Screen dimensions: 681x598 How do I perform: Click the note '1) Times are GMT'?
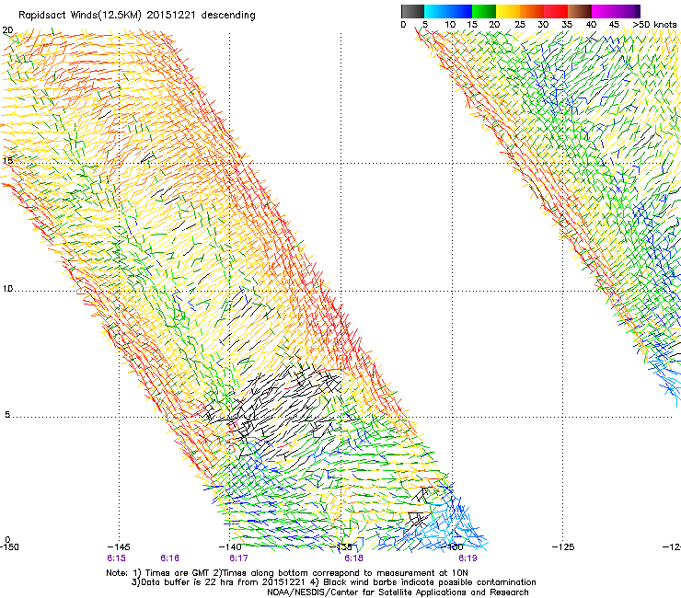[170, 573]
